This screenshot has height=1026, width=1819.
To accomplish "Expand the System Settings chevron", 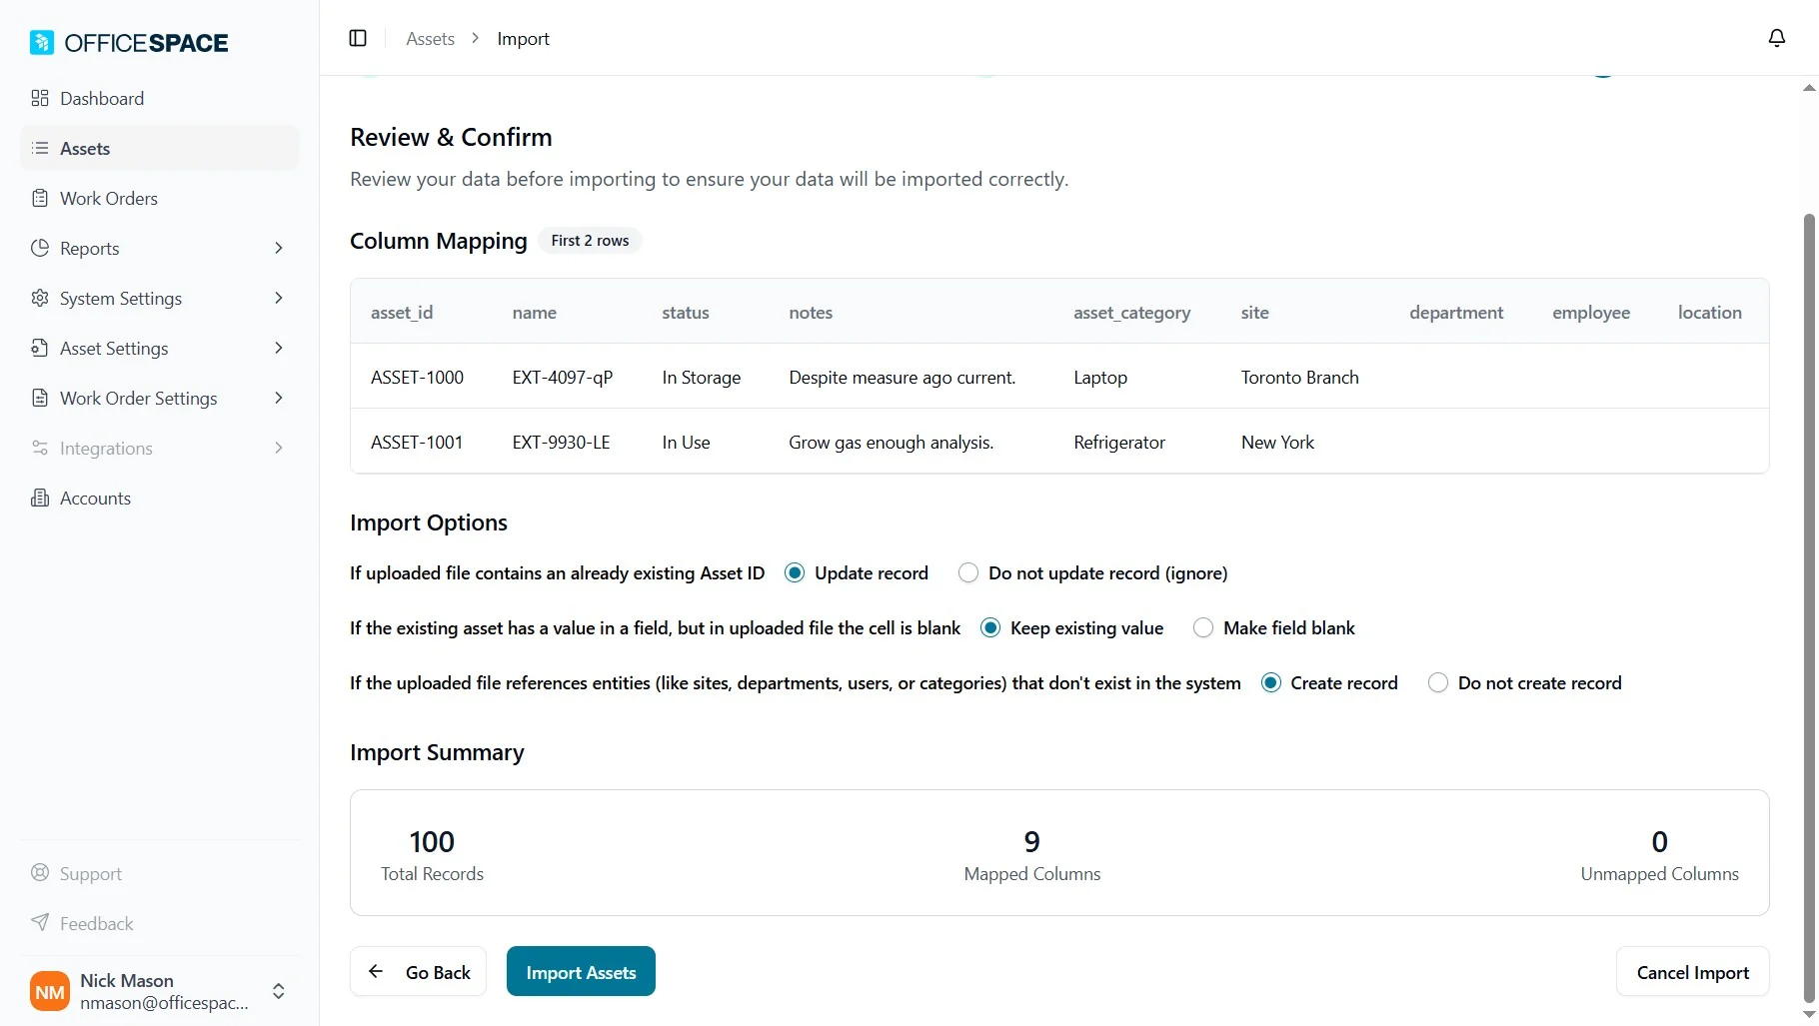I will click(x=279, y=298).
